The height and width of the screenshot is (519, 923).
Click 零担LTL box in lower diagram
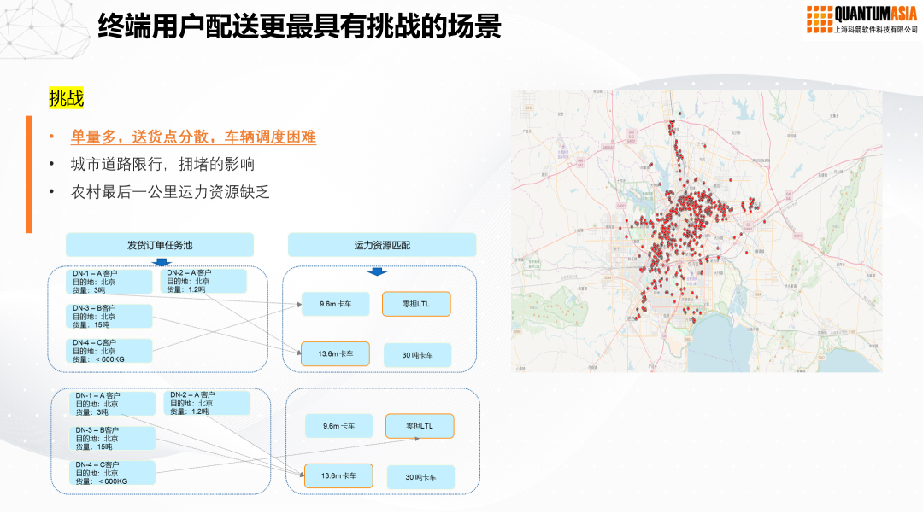click(420, 426)
